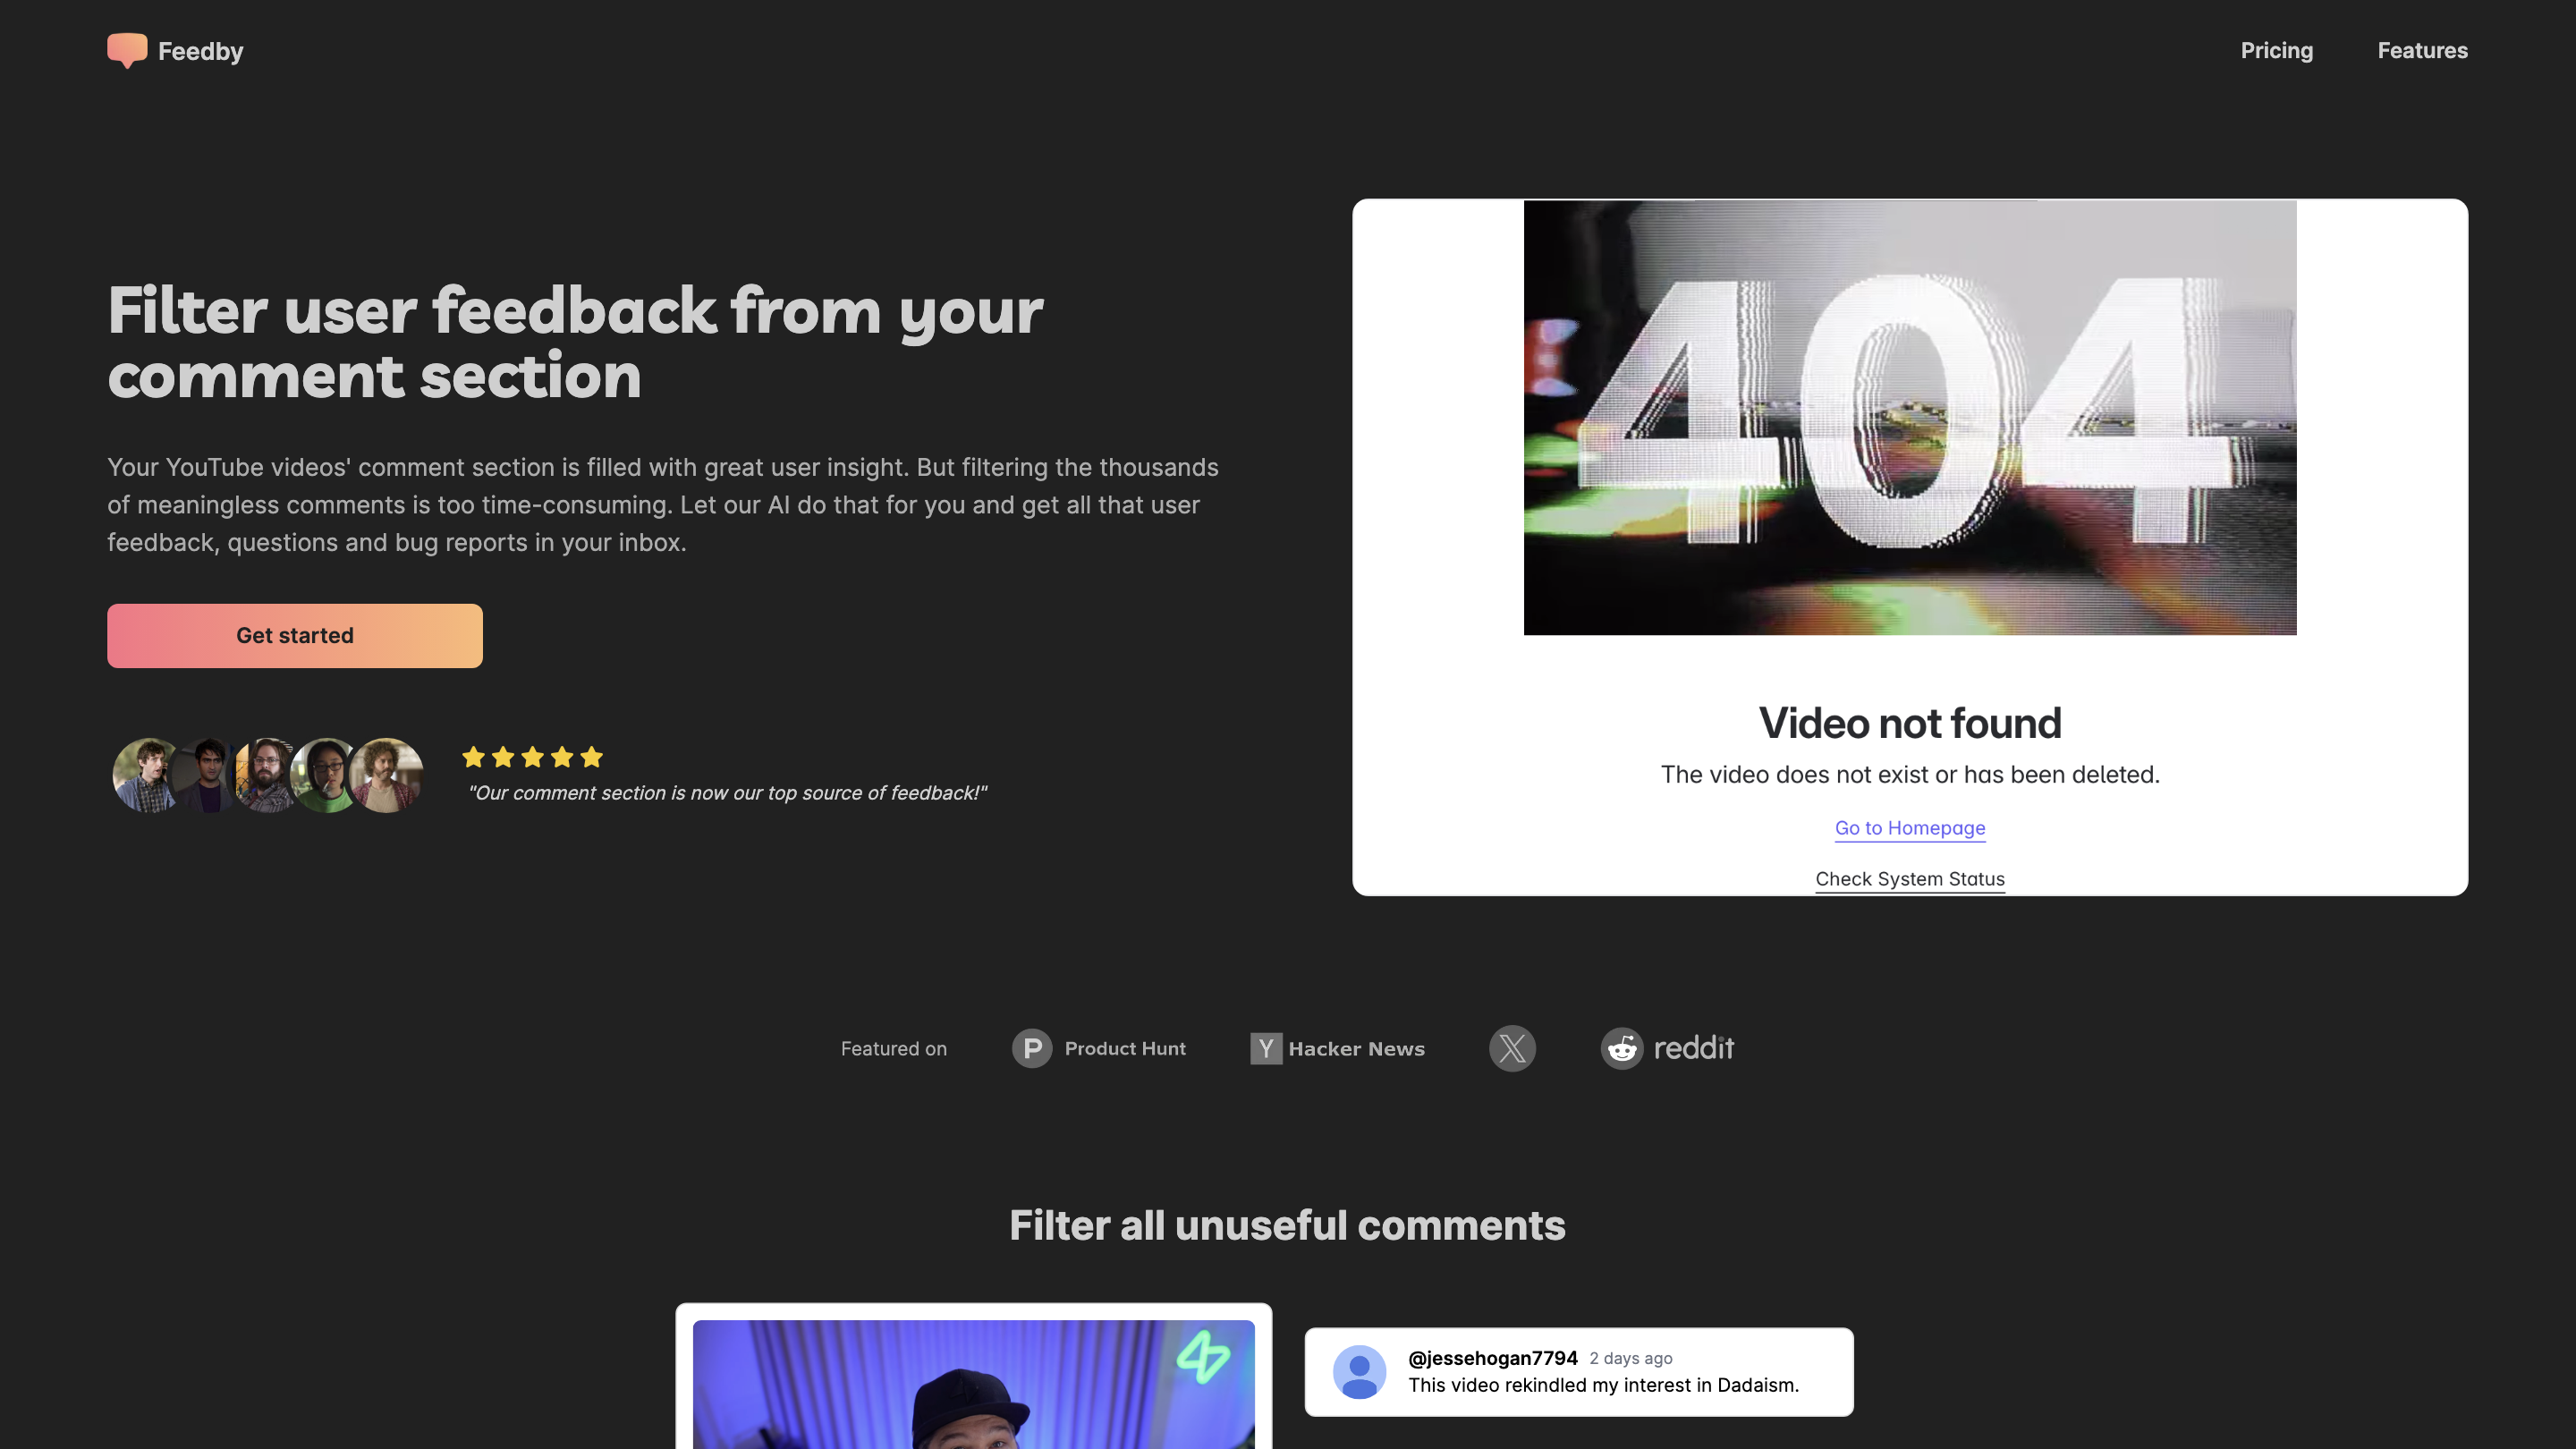Screen dimensions: 2576x1449
Task: Click the first user avatar in testimonial row
Action: pos(147,775)
